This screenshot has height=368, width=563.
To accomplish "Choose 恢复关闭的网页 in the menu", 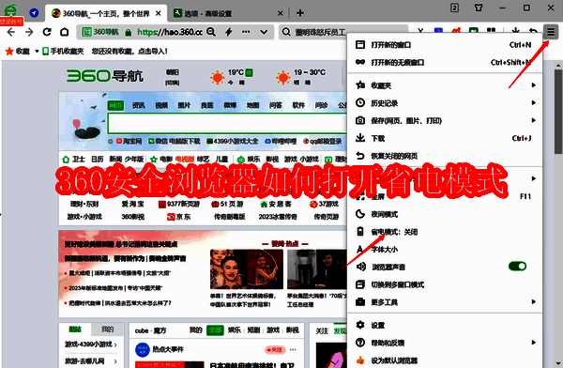I will tap(445, 156).
